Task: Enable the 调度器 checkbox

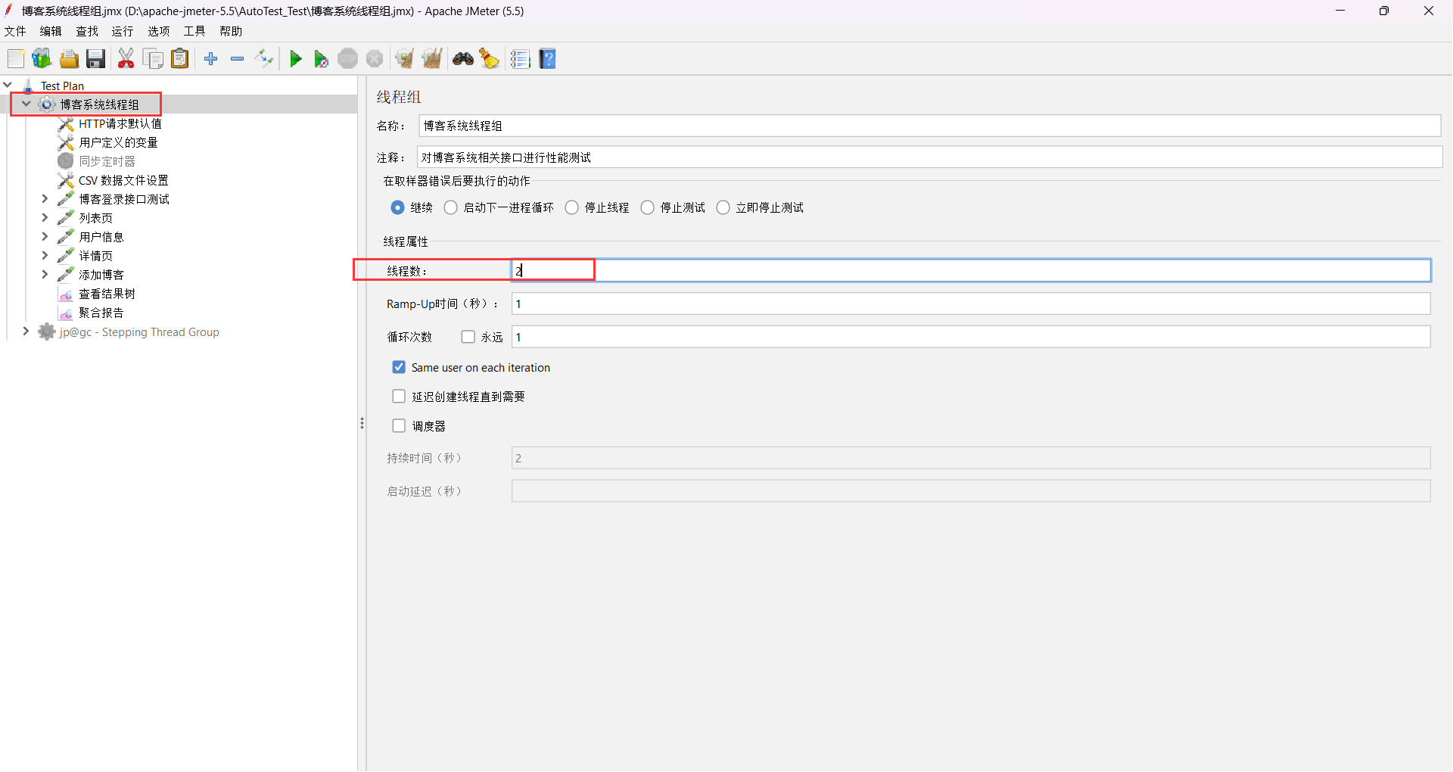Action: [x=399, y=425]
